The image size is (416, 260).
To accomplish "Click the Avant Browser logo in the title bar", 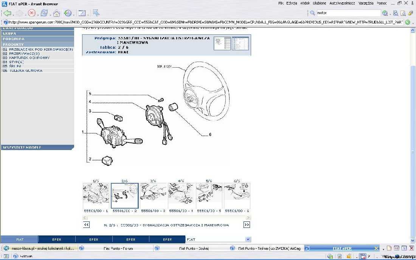I will 4,4.
